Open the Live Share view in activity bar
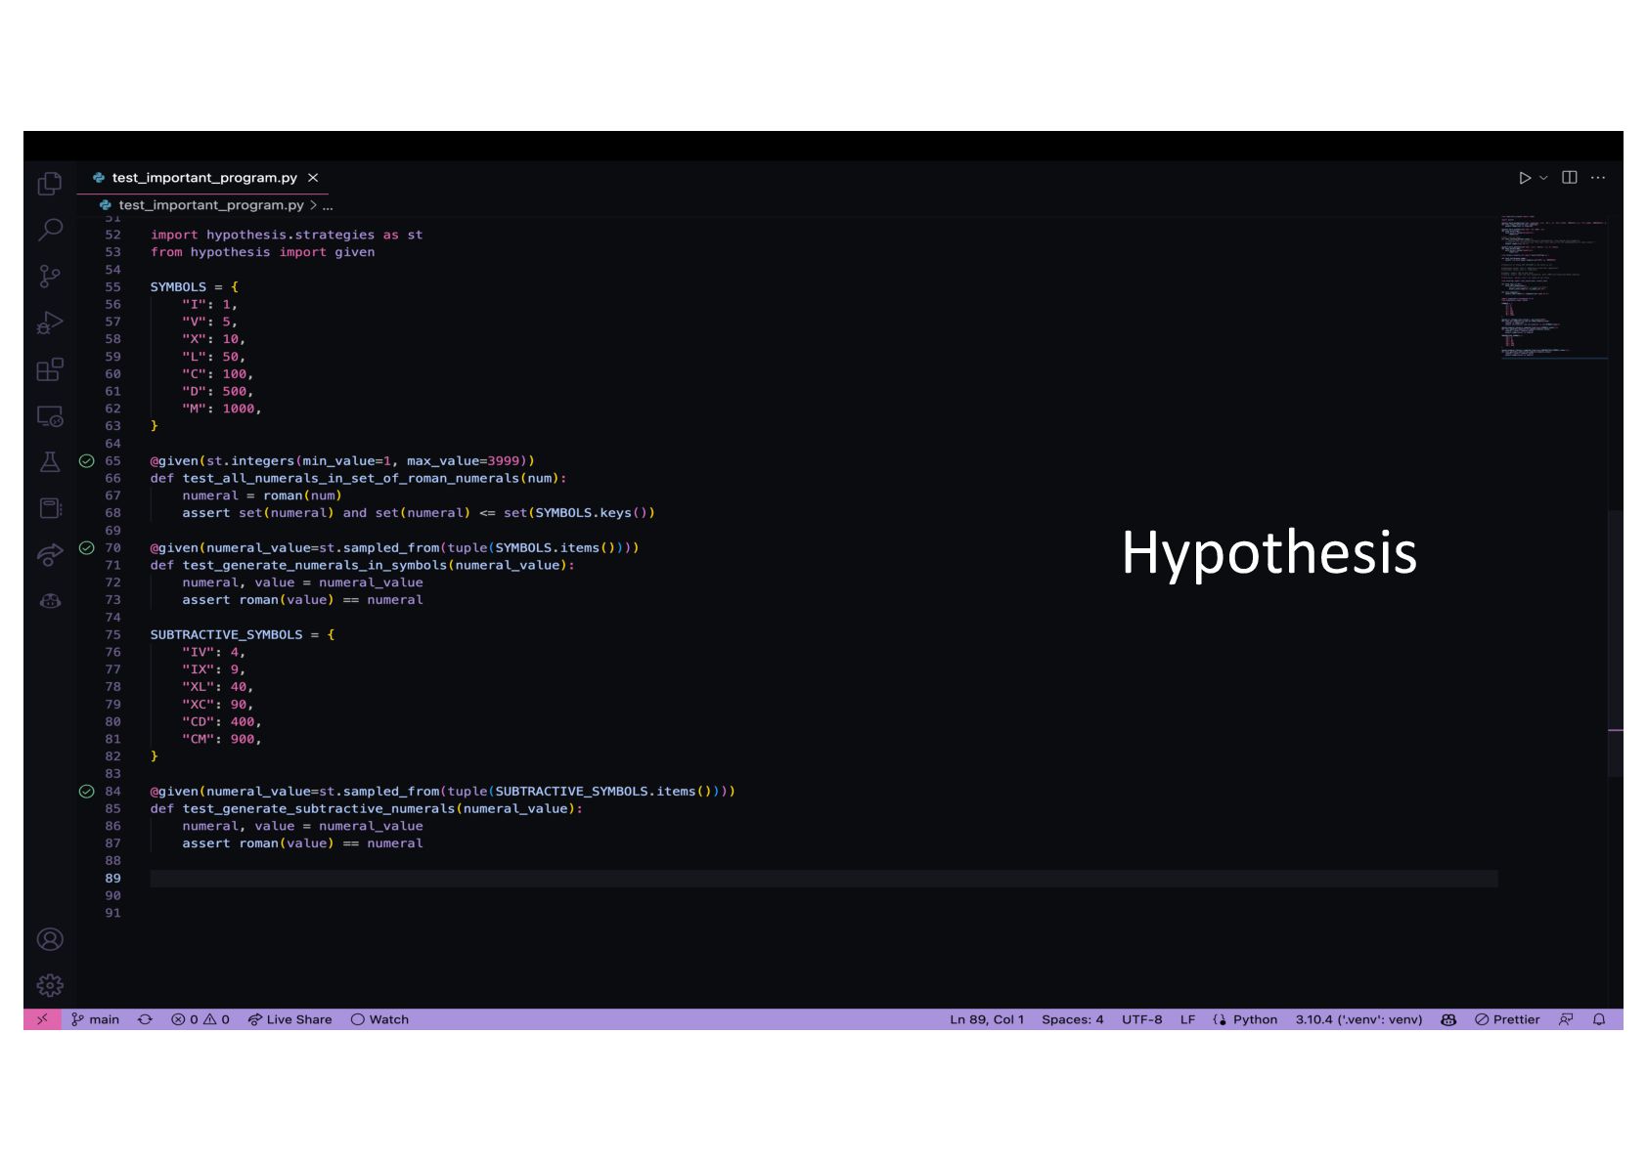The width and height of the screenshot is (1647, 1163). (50, 555)
